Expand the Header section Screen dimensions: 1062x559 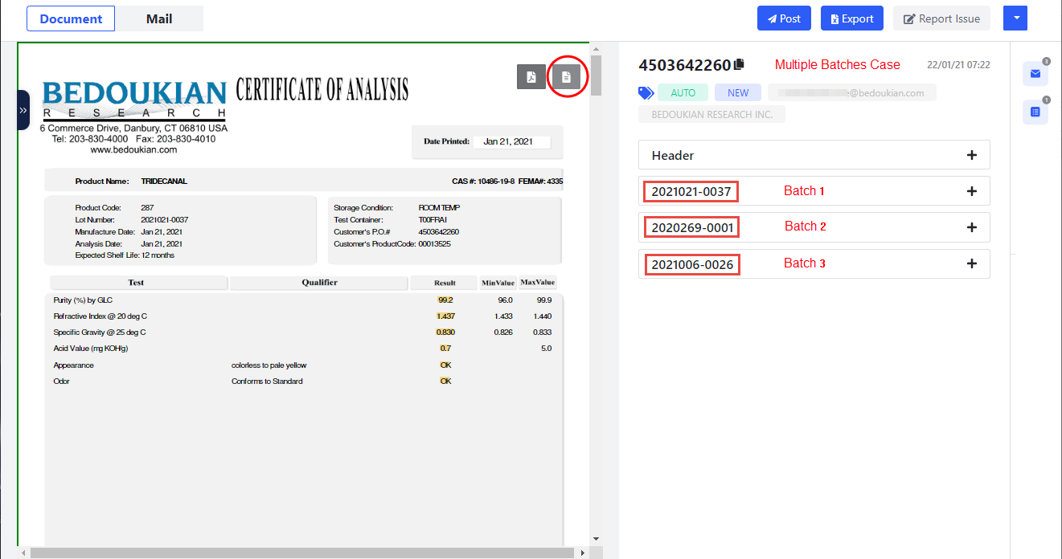pos(971,155)
